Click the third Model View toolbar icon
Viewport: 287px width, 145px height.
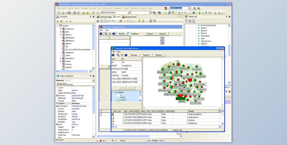coord(194,21)
